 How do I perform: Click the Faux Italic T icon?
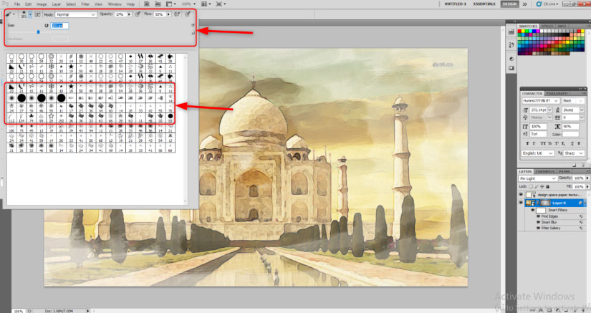click(534, 143)
